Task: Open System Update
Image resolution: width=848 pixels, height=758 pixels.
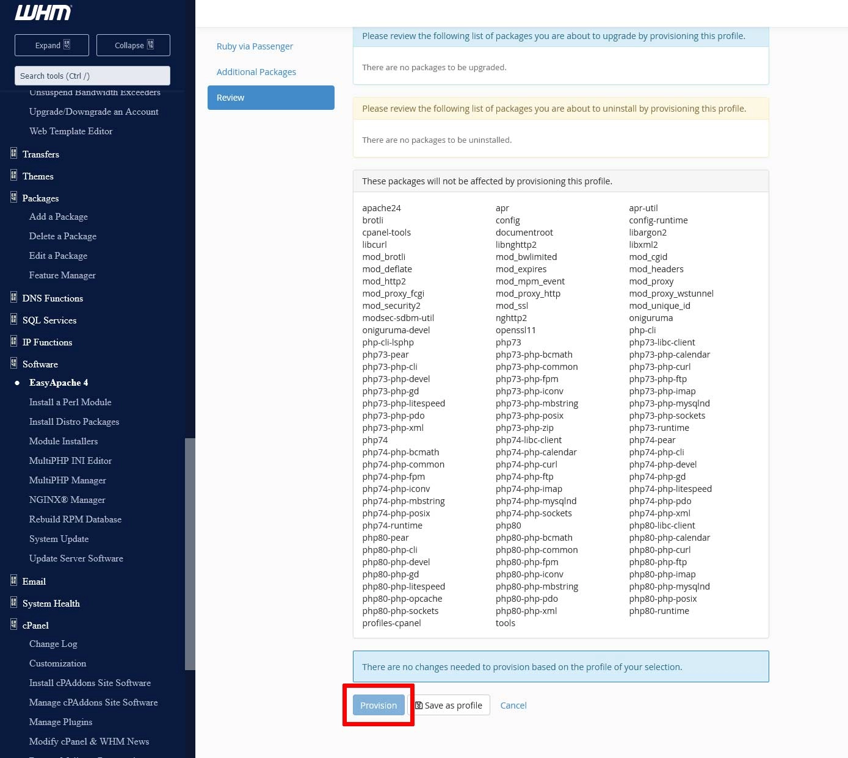Action: [59, 539]
